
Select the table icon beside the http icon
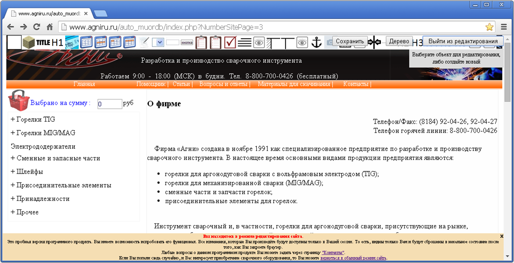(86, 42)
